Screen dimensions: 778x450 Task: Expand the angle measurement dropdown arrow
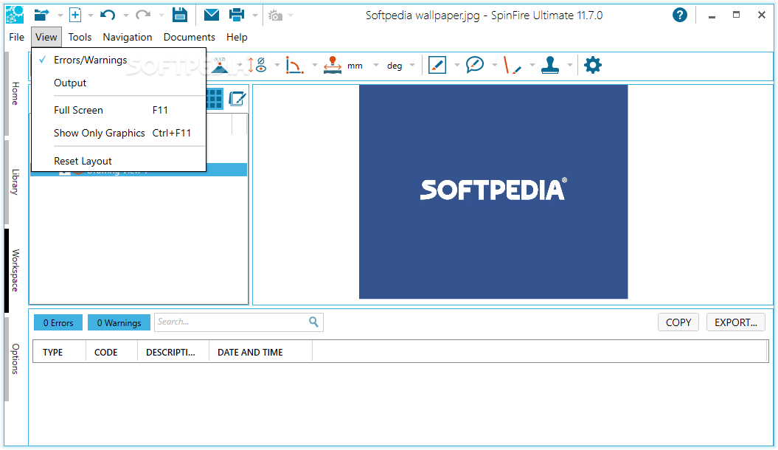314,65
